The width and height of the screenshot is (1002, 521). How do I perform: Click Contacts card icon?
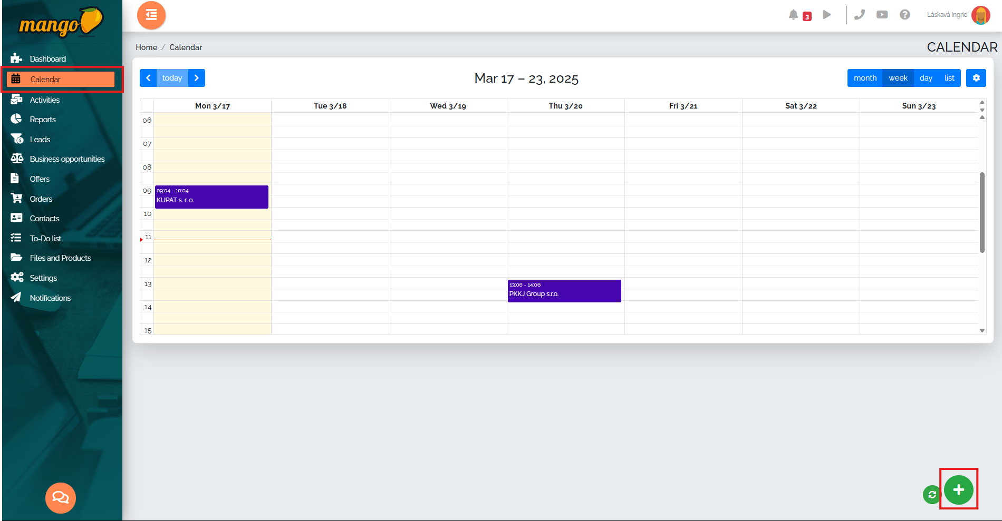16,218
